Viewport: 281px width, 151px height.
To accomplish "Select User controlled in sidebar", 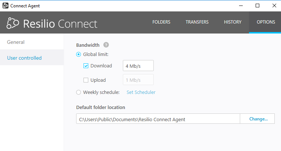I will [x=24, y=58].
